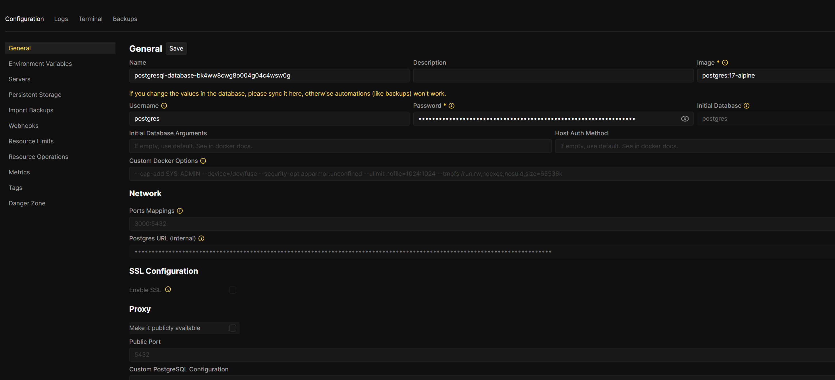835x380 pixels.
Task: Switch to the Logs tab
Action: [x=61, y=19]
